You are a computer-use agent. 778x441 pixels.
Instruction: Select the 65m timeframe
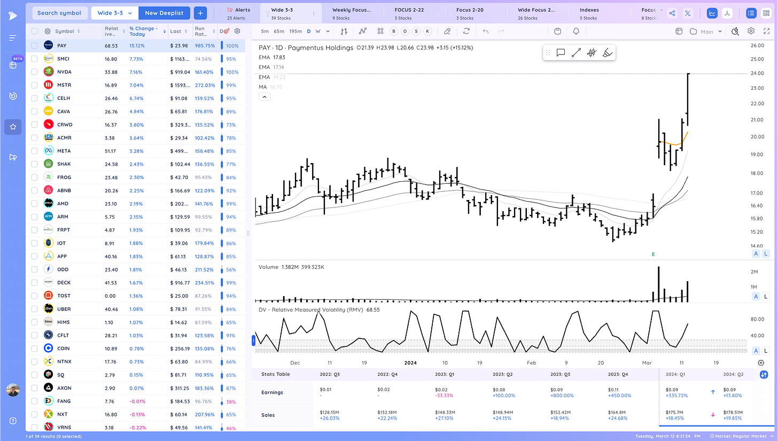click(x=279, y=32)
